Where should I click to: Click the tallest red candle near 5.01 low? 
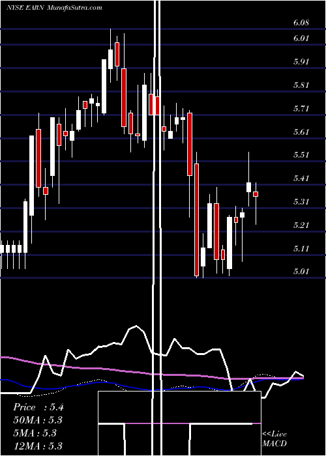coord(196,220)
